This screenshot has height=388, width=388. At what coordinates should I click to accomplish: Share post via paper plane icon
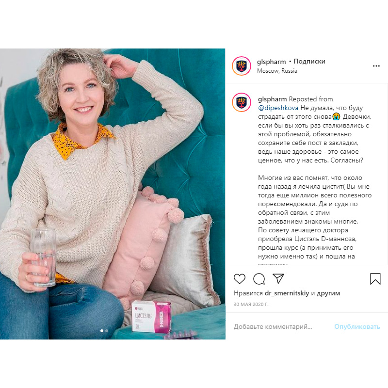(x=278, y=278)
